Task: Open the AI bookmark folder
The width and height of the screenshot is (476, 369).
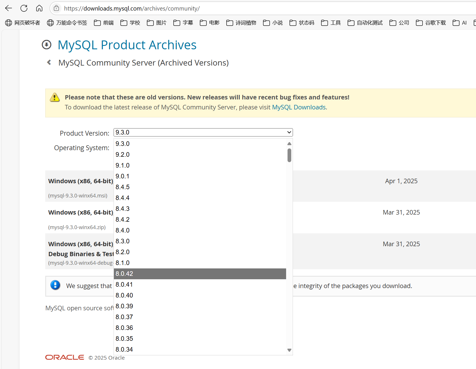Action: [x=460, y=23]
